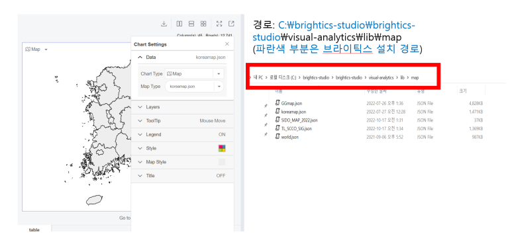Click the JSON file icon beside GGmap.json
This screenshot has width=512, height=244.
coord(278,103)
